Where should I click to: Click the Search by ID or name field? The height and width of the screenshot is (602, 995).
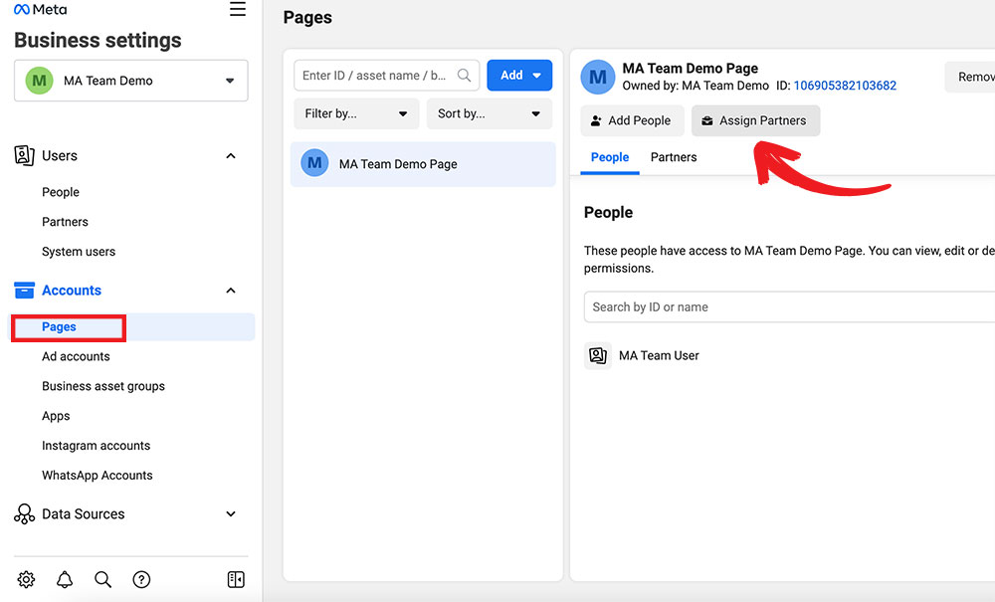pos(786,306)
